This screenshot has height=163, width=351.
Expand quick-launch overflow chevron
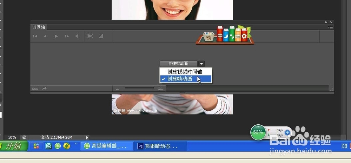coord(76,143)
